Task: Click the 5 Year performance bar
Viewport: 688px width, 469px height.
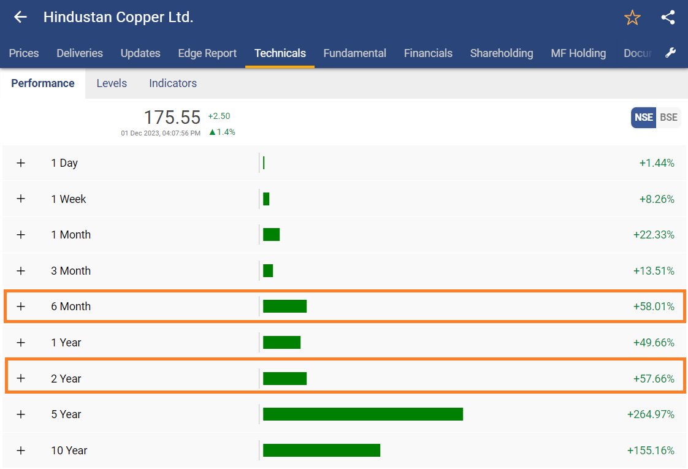Action: point(363,414)
